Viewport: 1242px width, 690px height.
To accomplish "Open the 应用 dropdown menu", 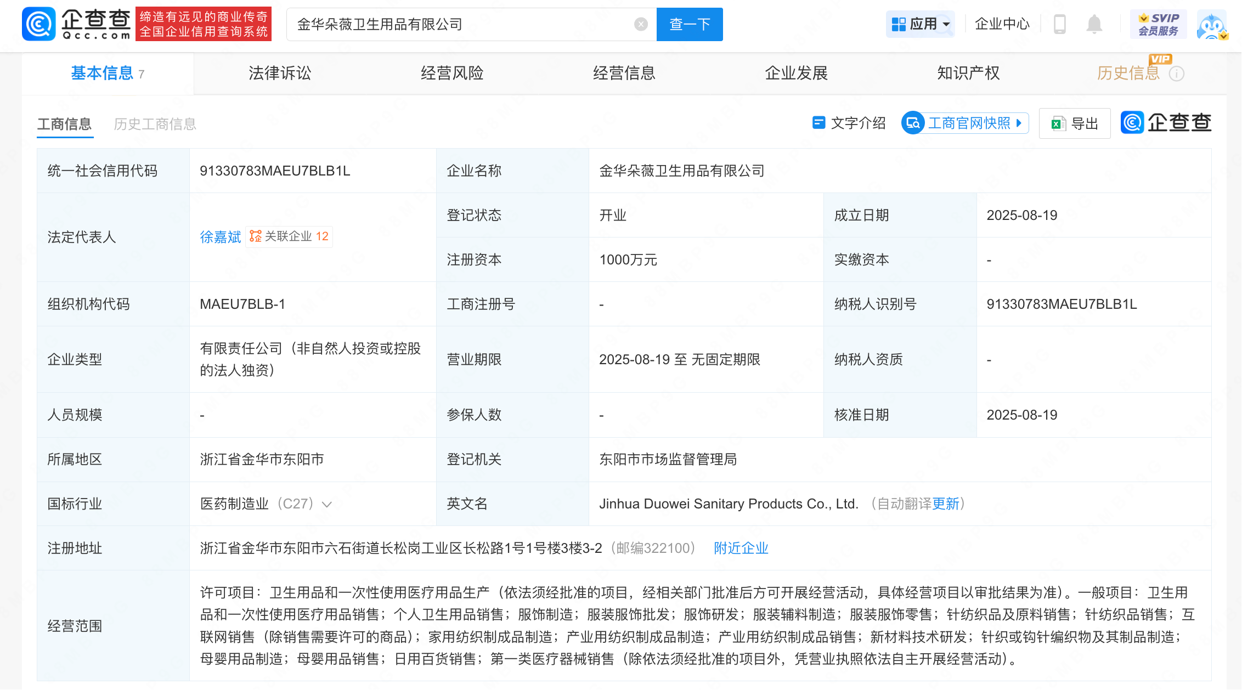I will pyautogui.click(x=920, y=24).
